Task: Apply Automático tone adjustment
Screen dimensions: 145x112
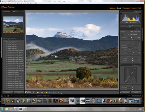Action: tap(137, 42)
